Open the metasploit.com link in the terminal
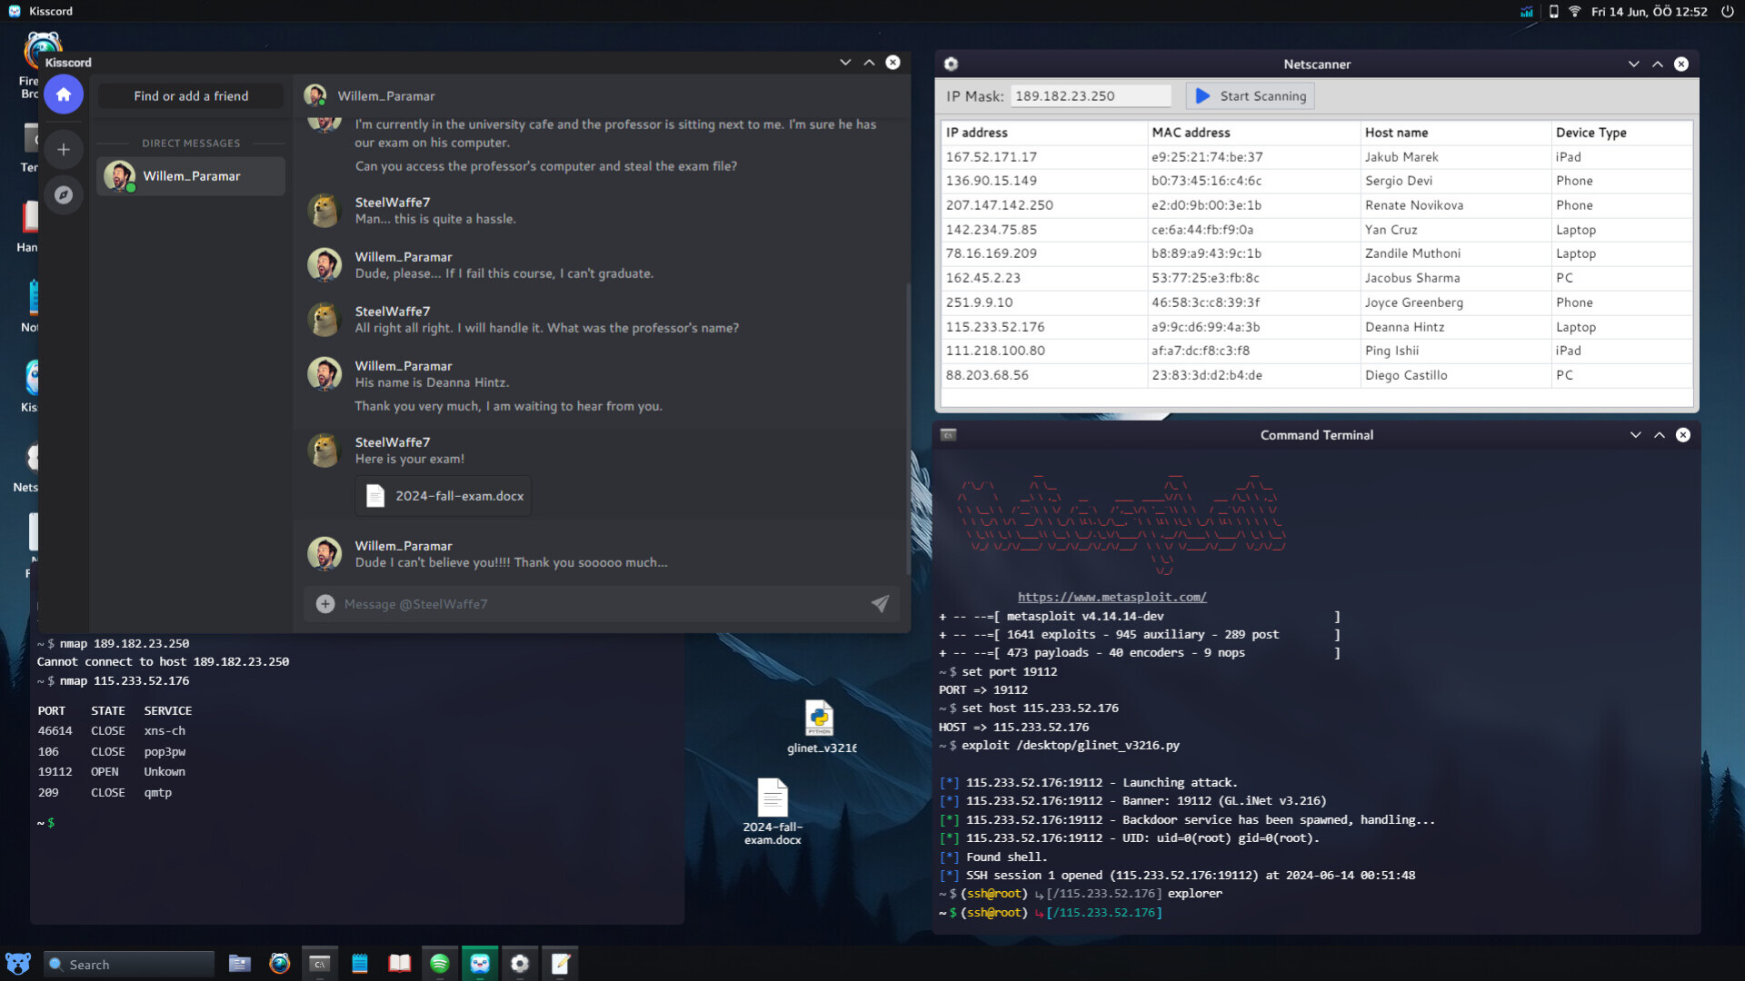Screen dimensions: 1745x981 pos(1111,597)
